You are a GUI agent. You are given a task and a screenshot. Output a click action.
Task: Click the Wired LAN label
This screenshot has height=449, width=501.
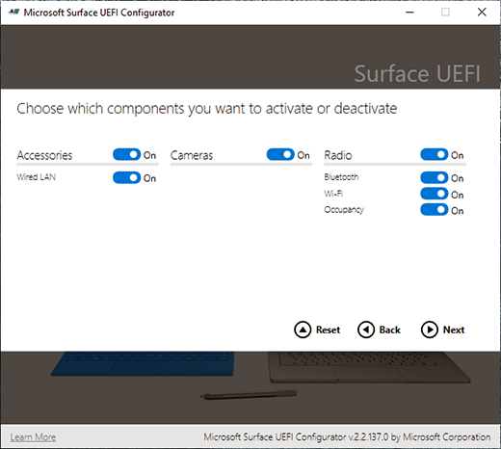(x=37, y=177)
